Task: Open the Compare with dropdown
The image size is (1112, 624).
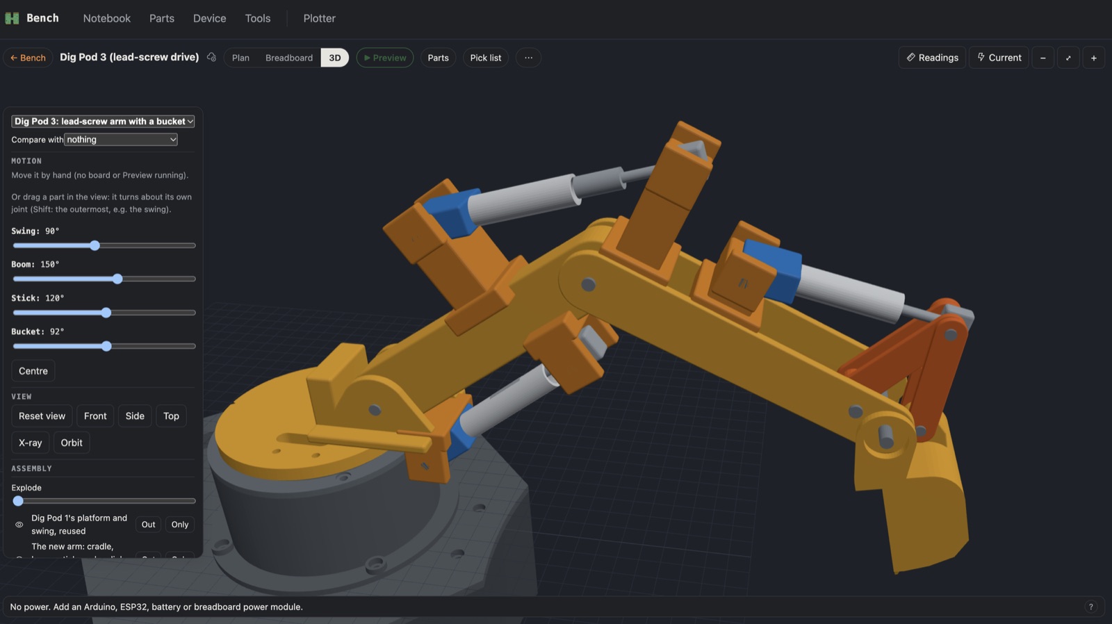Action: [121, 140]
